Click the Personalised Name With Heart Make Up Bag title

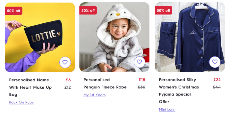pyautogui.click(x=30, y=87)
